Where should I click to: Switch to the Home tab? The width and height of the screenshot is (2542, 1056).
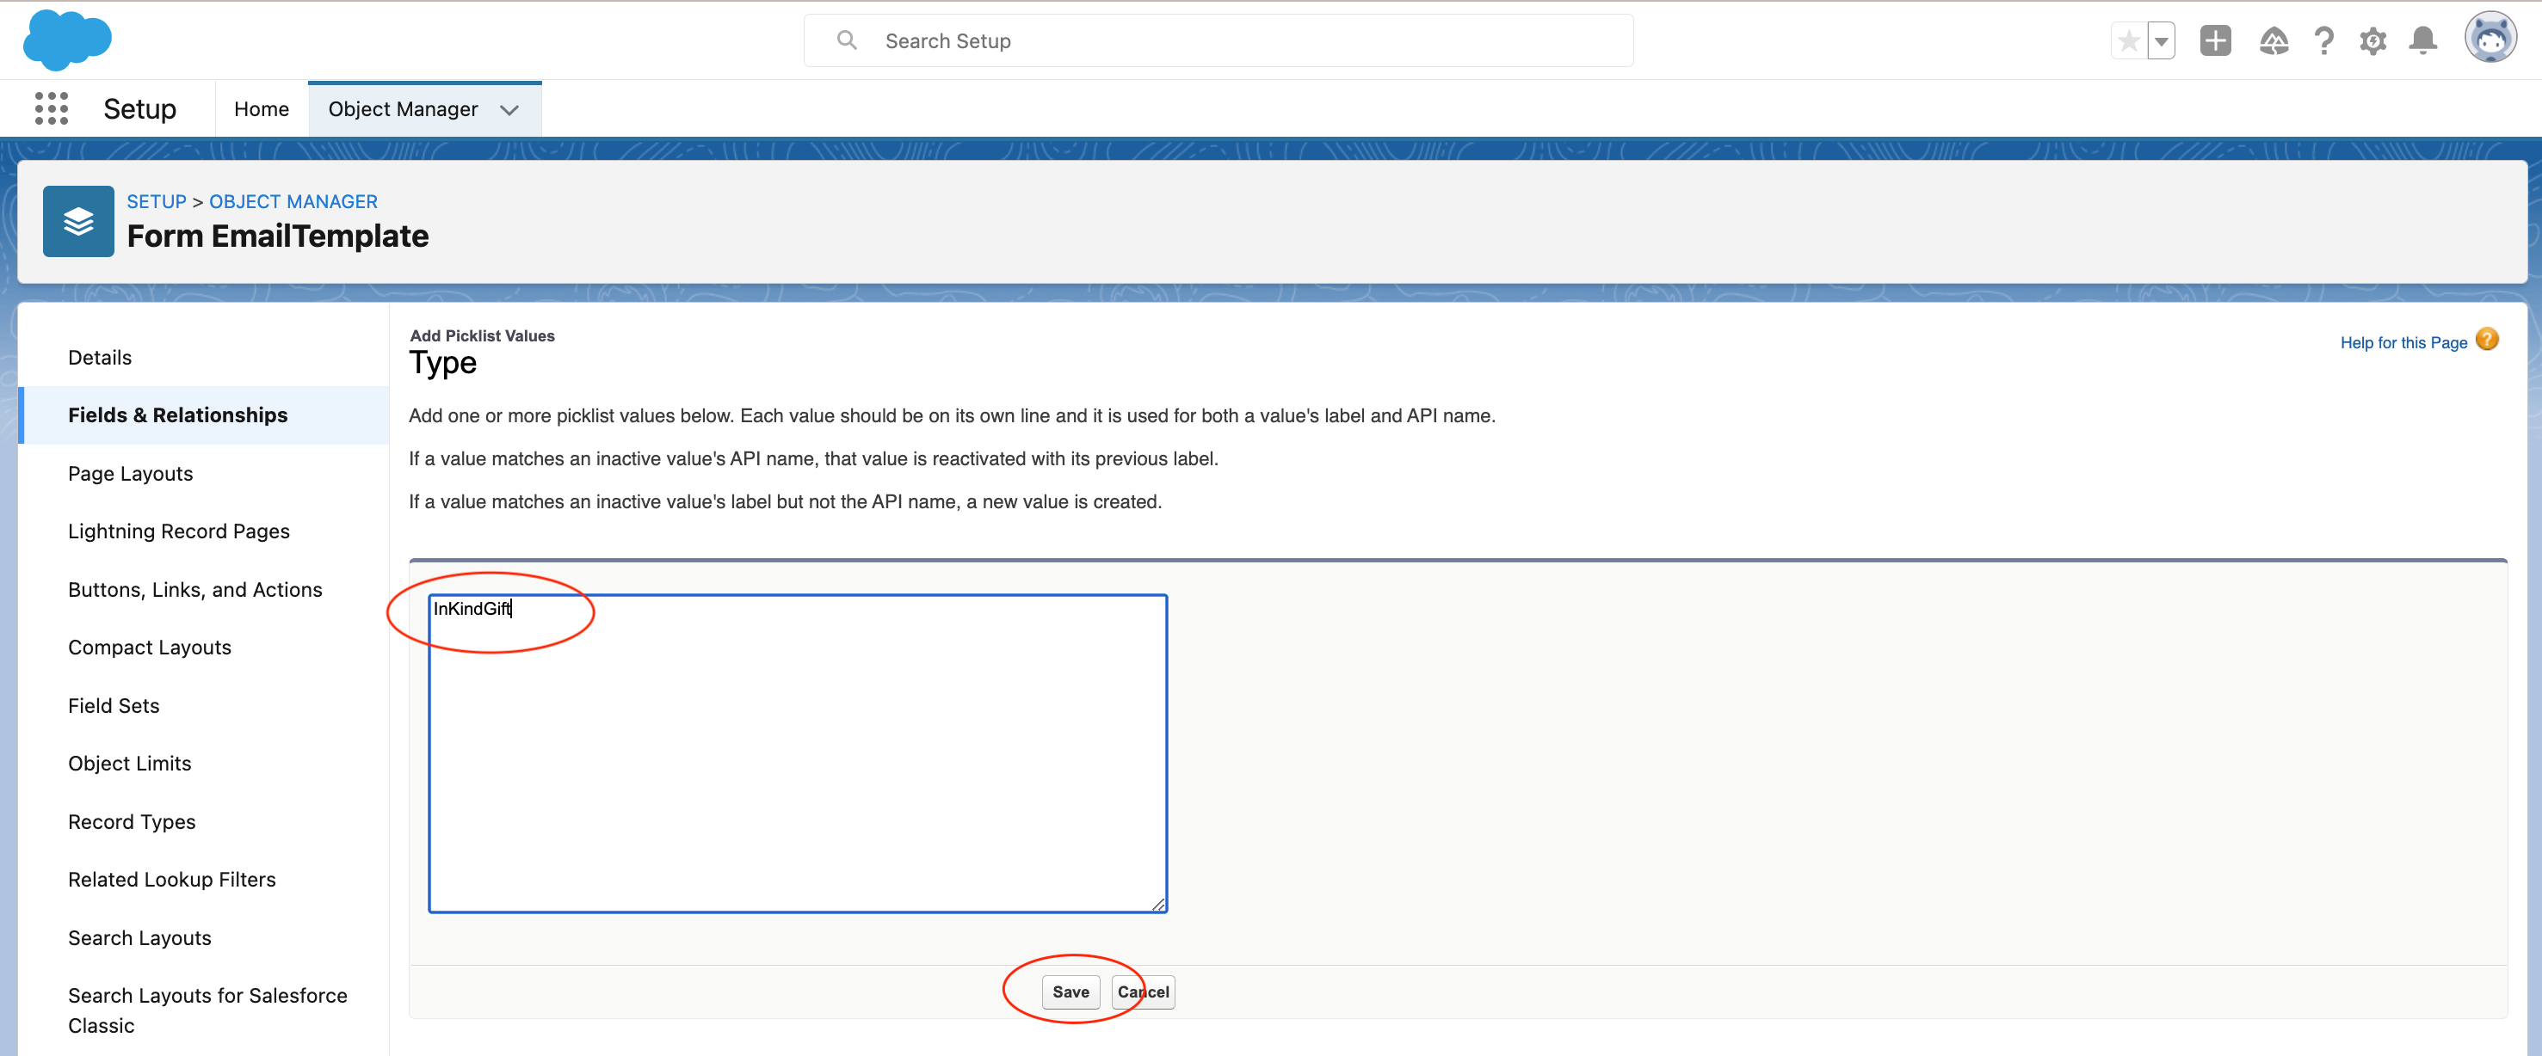pyautogui.click(x=262, y=109)
